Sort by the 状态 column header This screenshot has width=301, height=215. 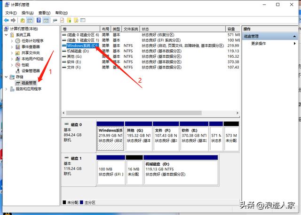point(182,29)
